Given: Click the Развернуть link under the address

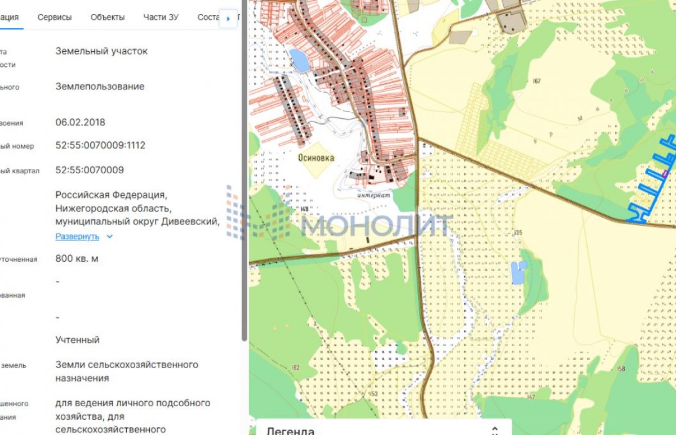Looking at the screenshot, I should (x=77, y=236).
